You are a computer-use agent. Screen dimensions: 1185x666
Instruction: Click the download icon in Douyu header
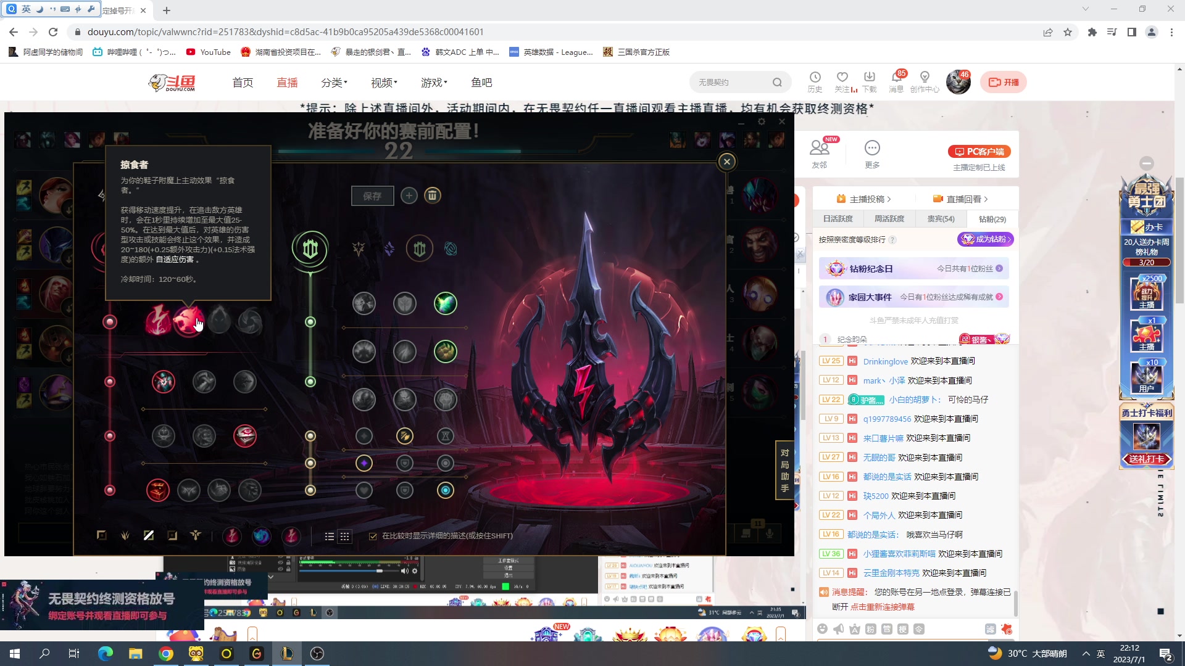869,78
